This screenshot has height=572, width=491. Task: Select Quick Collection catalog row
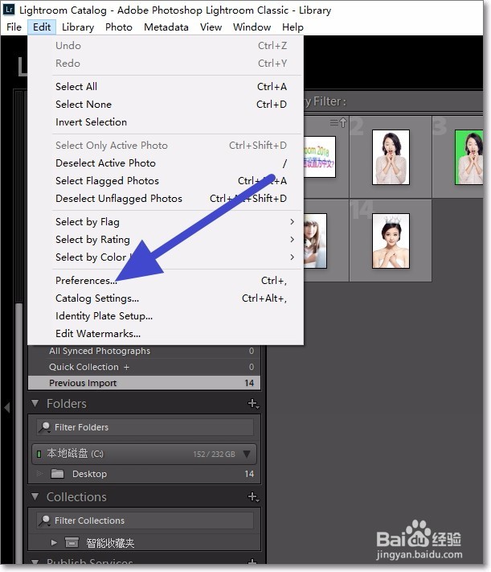coord(145,367)
